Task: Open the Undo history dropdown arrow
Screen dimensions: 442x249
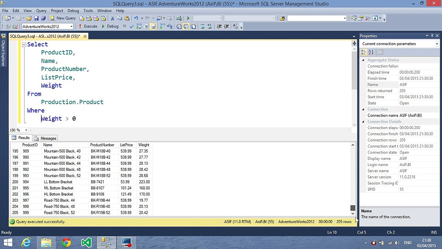Action: [142, 18]
